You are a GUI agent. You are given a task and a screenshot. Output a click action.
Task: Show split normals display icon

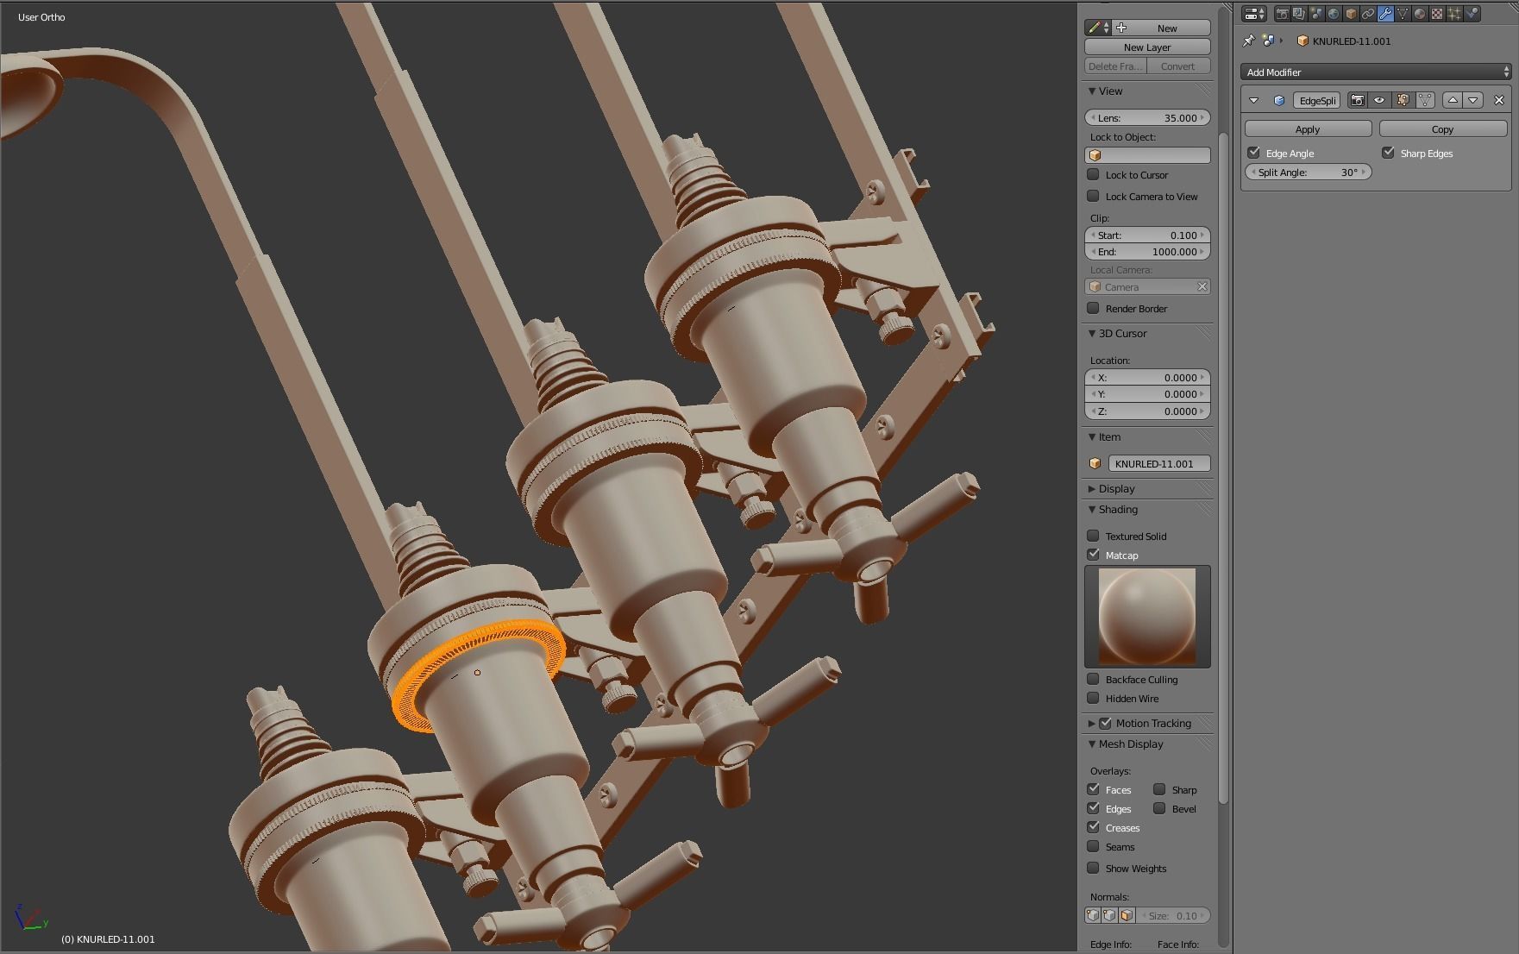pos(1109,916)
